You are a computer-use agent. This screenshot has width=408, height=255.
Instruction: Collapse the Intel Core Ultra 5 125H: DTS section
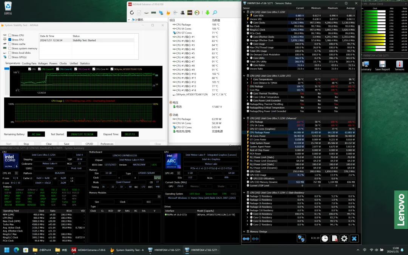[x=244, y=76]
